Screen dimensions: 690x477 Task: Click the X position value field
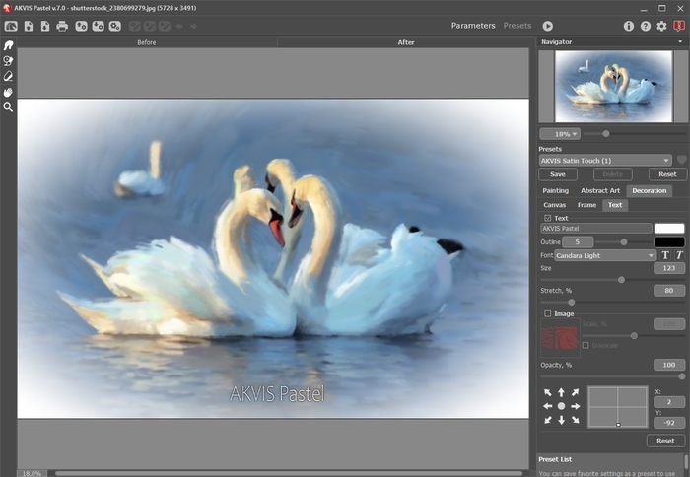[669, 402]
